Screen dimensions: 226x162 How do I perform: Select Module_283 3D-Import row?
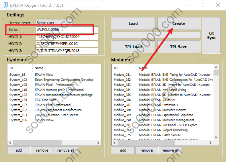163,85
